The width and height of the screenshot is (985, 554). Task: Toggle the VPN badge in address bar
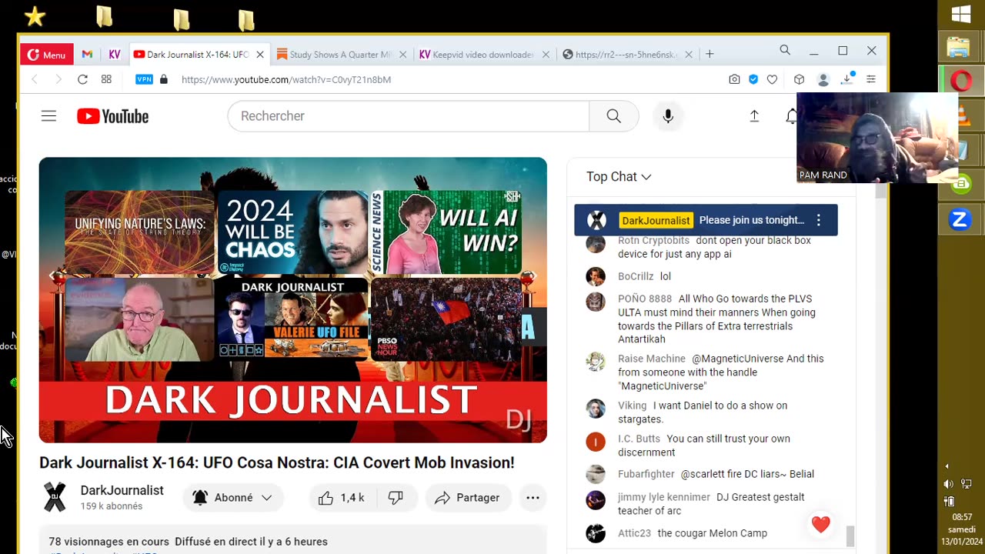pos(144,79)
